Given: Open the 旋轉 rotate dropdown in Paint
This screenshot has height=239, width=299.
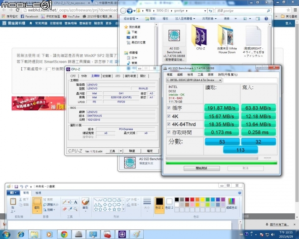Looking at the screenshot, I should (49, 210).
